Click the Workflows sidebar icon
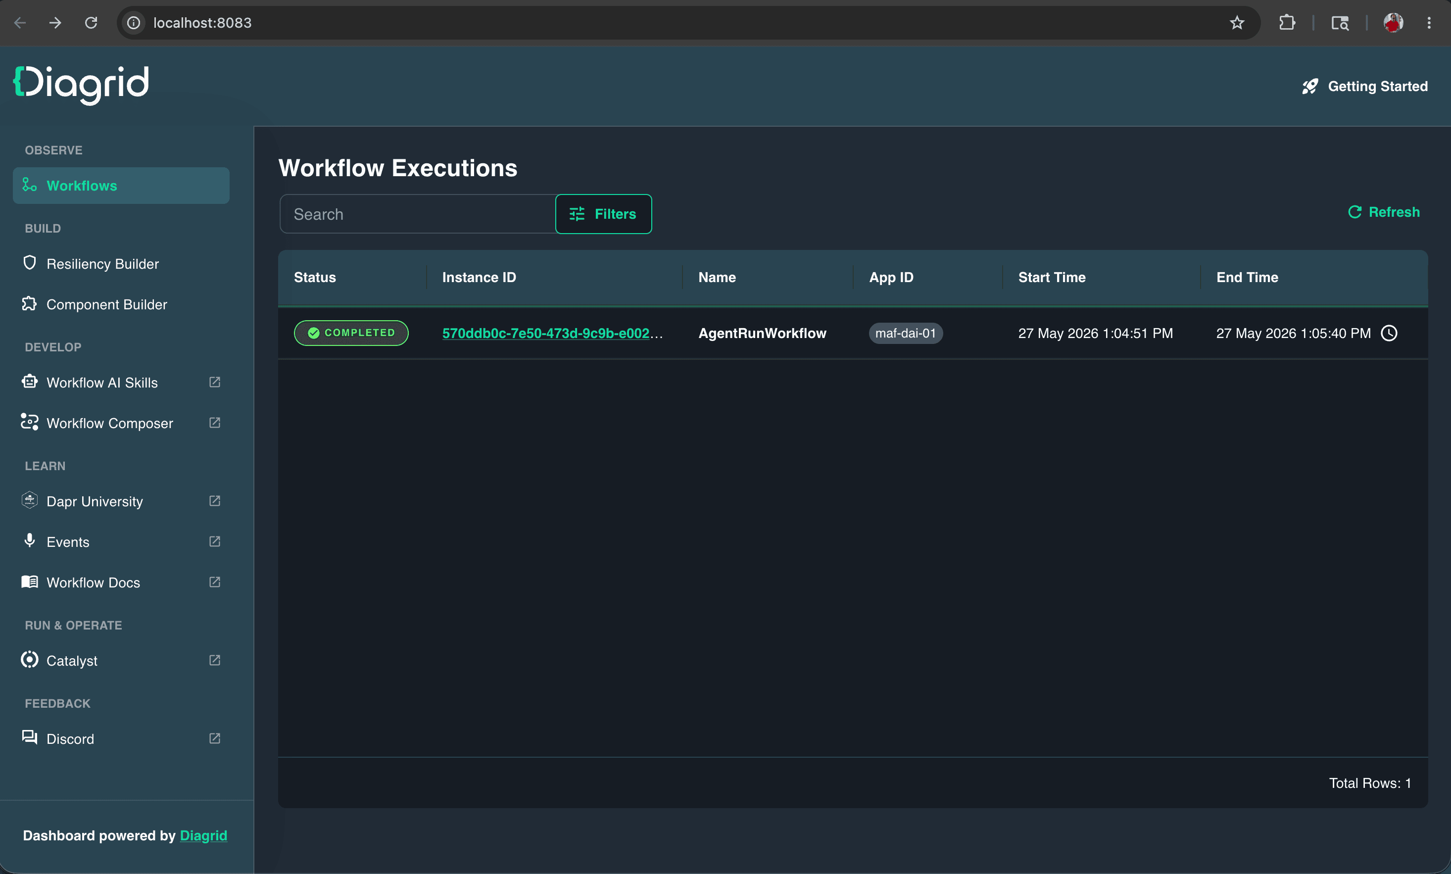 pos(29,185)
